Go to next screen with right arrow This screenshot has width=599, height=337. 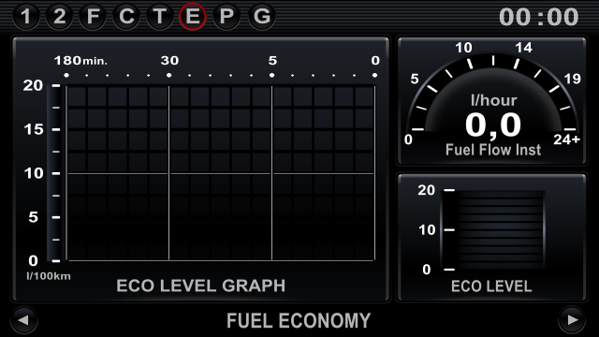[x=572, y=320]
